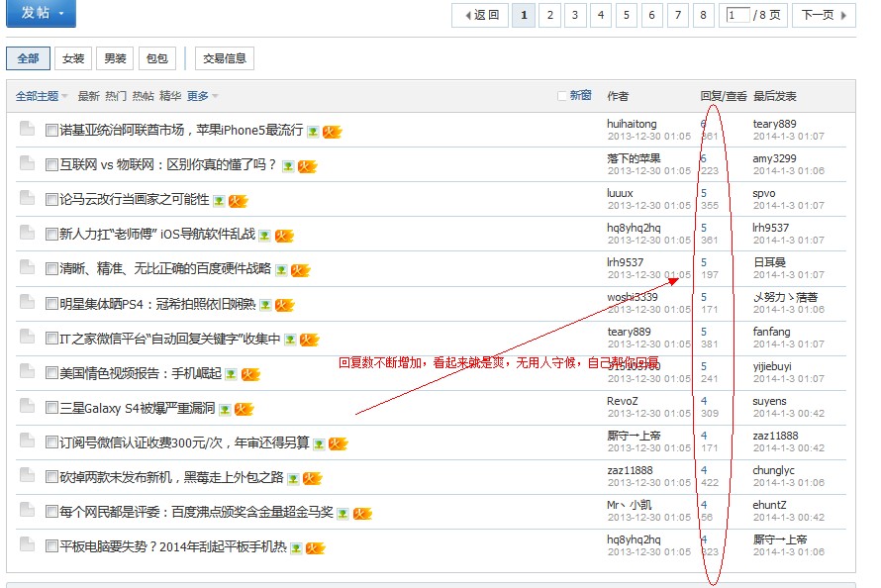Viewport: 881px width, 588px height.
Task: Click image attachment icon on 诺基亚统治阿联酋市场 thread
Action: (313, 132)
